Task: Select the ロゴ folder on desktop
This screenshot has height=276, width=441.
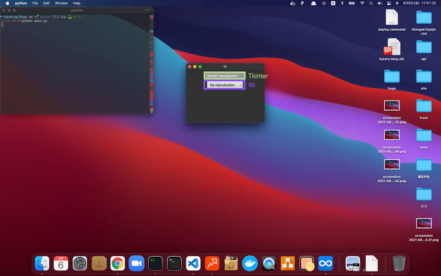Action: click(424, 194)
